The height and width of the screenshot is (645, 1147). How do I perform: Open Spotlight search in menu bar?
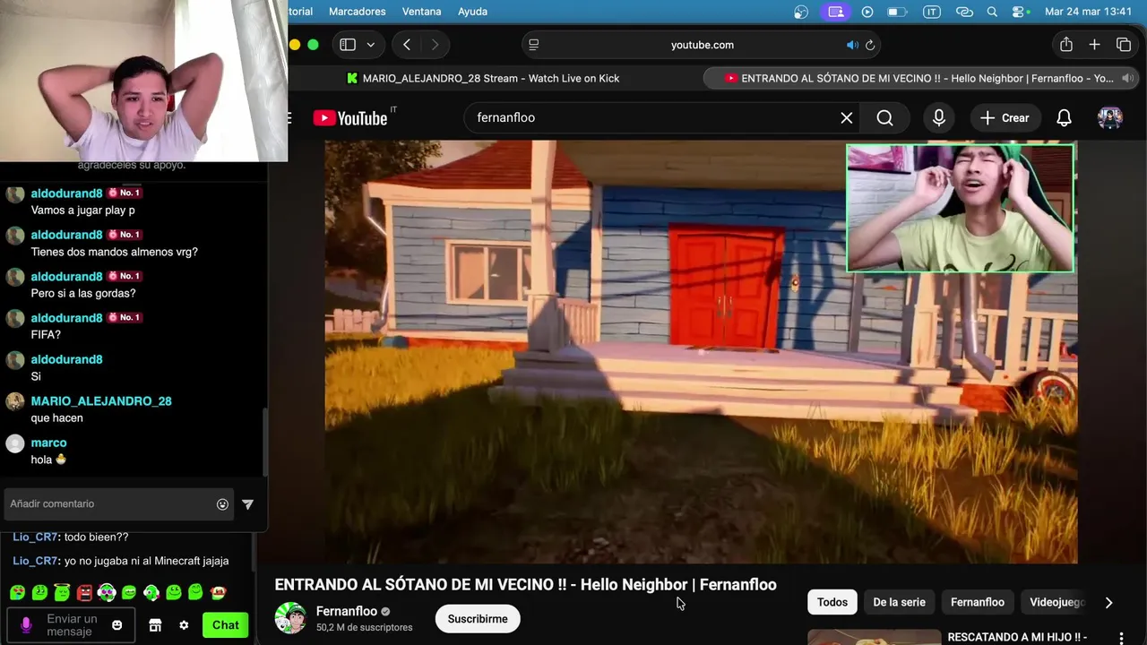[x=992, y=12]
